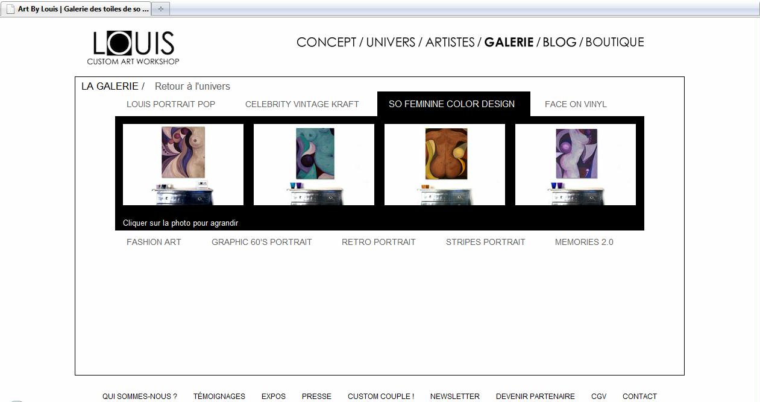View the Retro Portrait collection
760x402 pixels.
coord(378,242)
